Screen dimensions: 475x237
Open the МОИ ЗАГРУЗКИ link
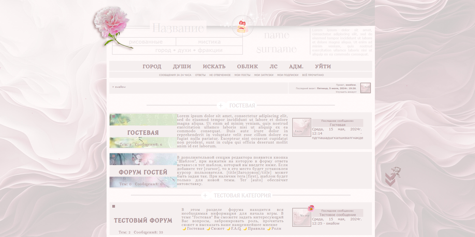pyautogui.click(x=264, y=75)
